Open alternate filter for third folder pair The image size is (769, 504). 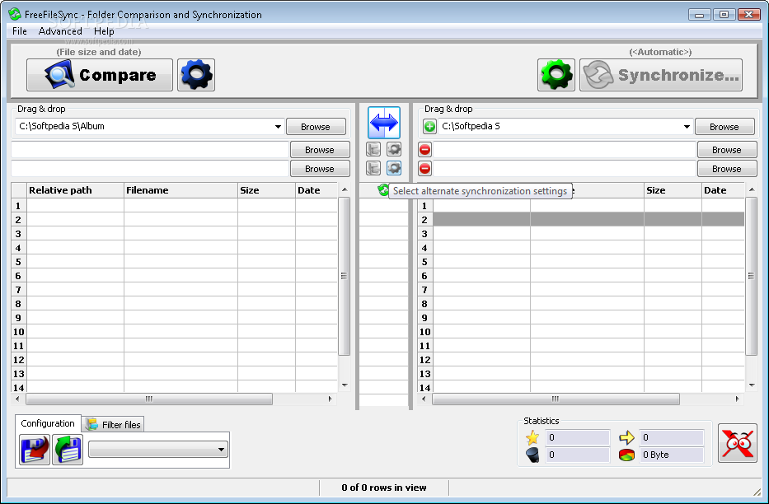pos(373,168)
